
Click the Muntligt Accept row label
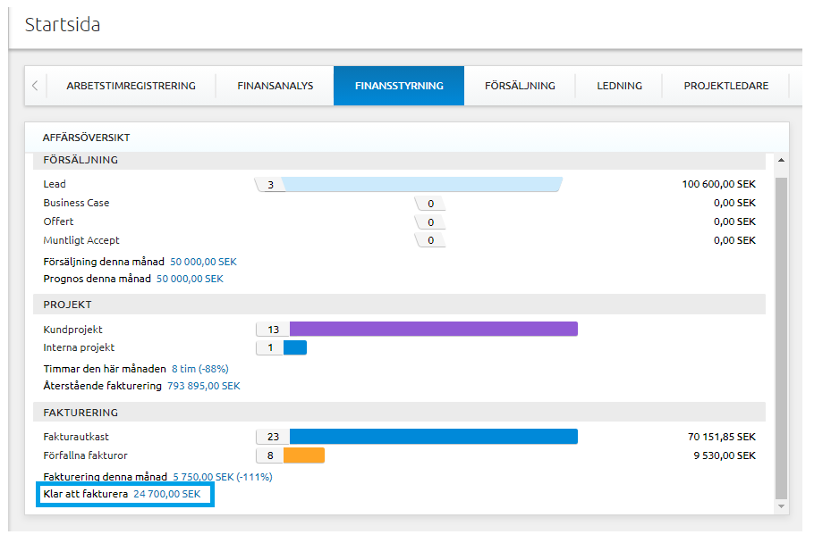(81, 240)
